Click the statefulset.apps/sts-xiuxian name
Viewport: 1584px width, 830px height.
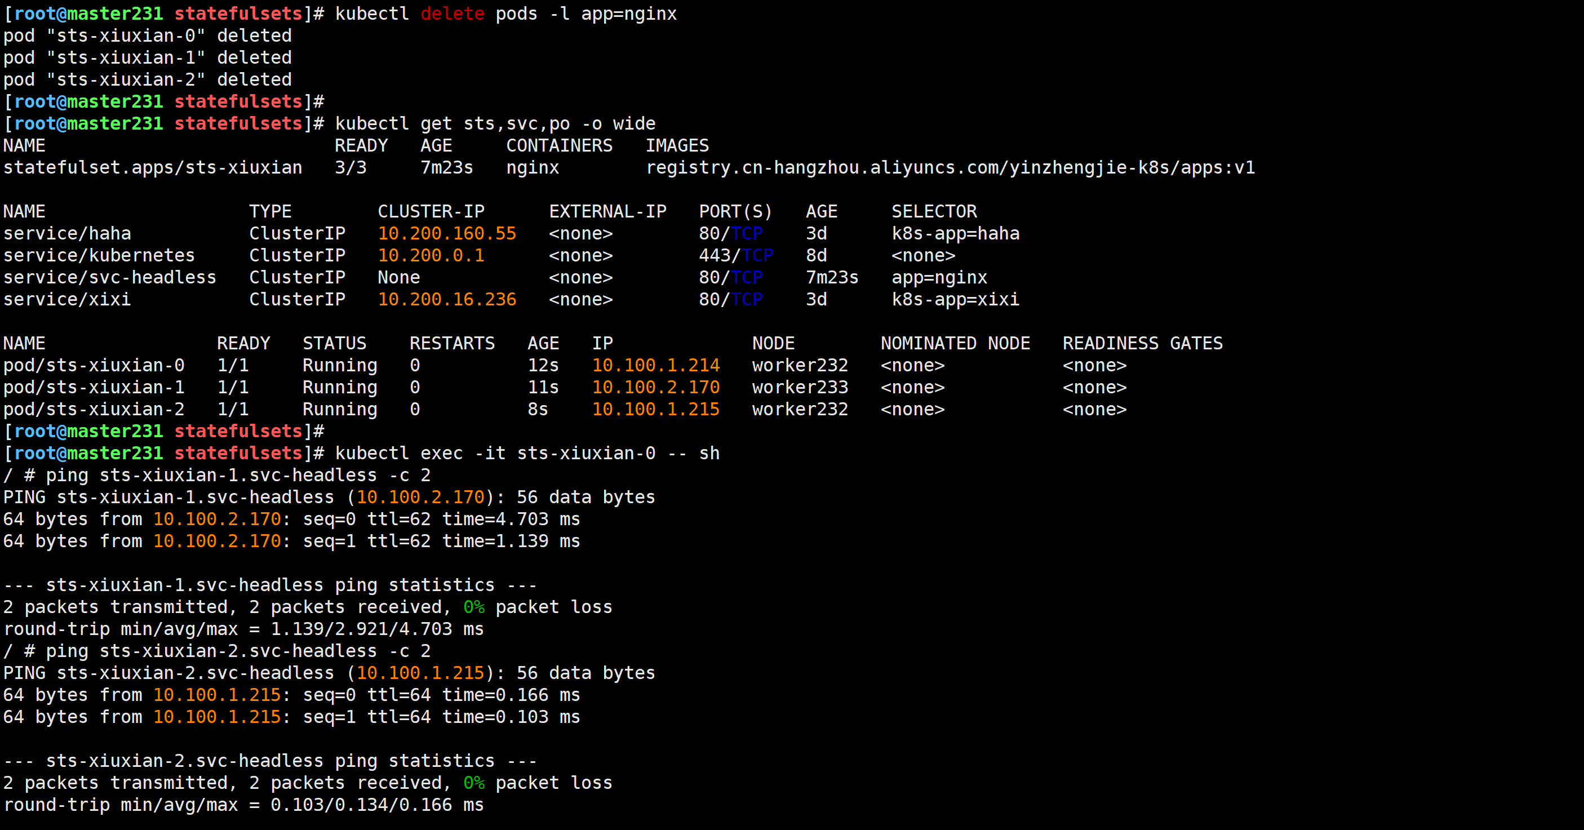[x=153, y=167]
